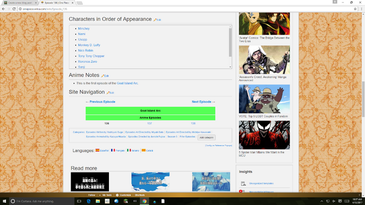Open the Windows Start menu
The width and height of the screenshot is (365, 205).
pos(4,201)
